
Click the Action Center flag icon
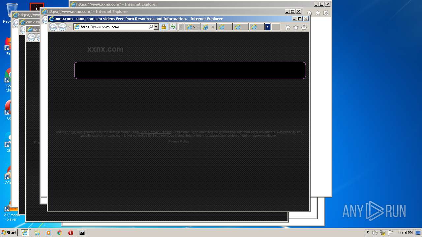(391, 233)
